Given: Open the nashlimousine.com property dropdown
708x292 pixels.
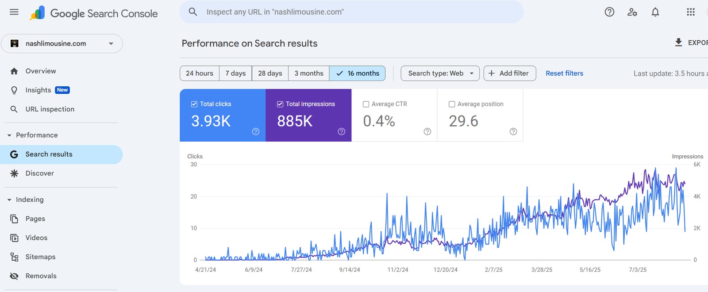Looking at the screenshot, I should coord(62,43).
